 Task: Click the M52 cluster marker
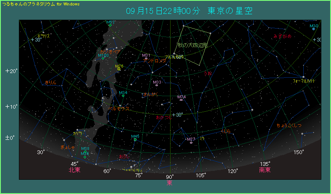(x=110, y=25)
